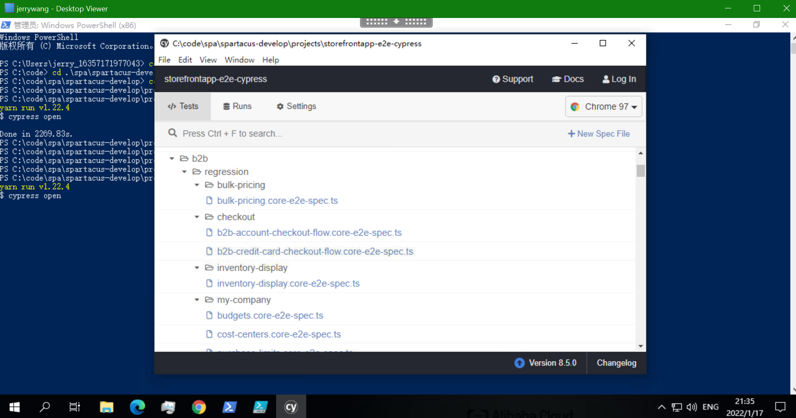
Task: Open taskbar search
Action: (45, 407)
